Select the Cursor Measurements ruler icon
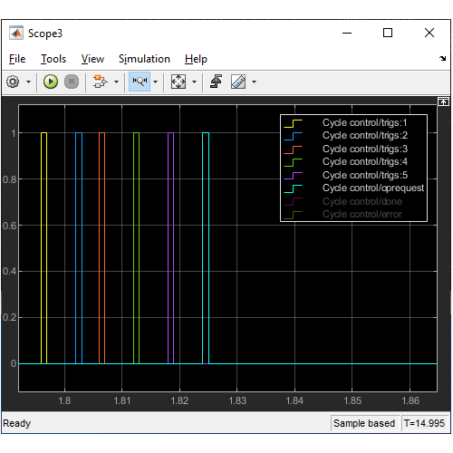453x453 pixels. 238,82
